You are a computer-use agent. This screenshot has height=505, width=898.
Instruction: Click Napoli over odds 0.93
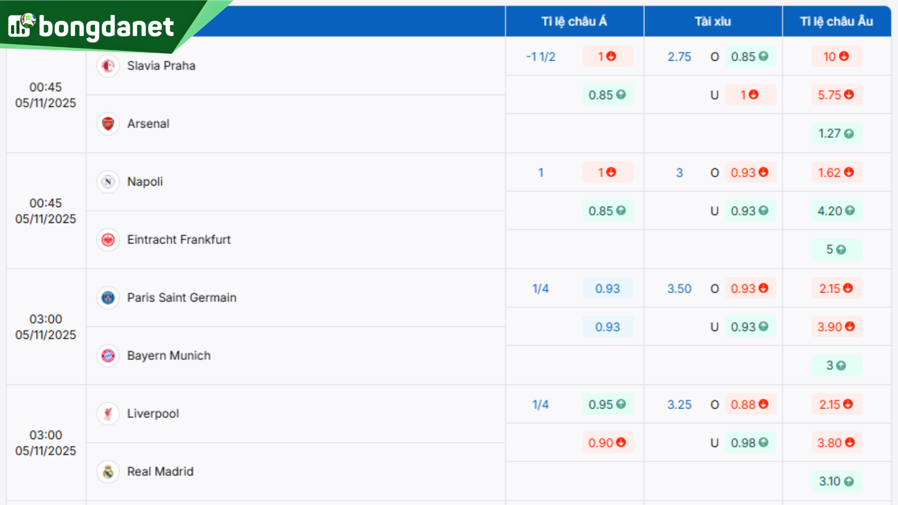click(x=749, y=173)
